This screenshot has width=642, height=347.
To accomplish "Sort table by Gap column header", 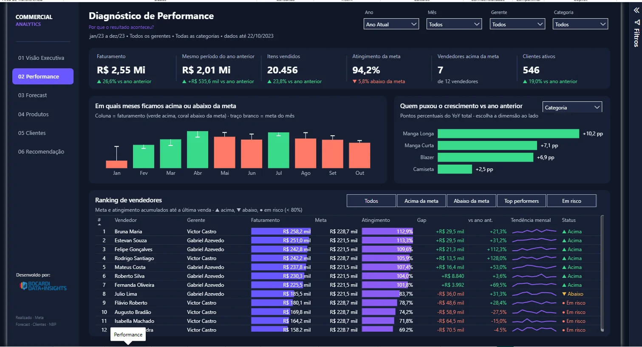I will coord(421,220).
